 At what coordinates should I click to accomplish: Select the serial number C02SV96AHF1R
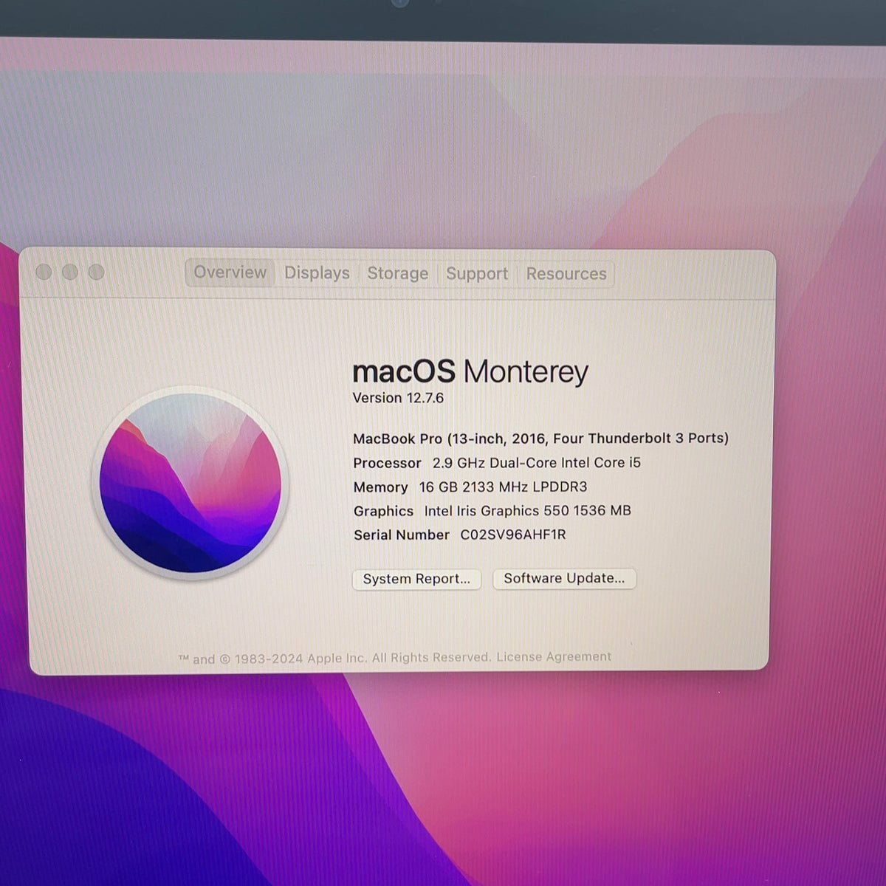tap(513, 535)
